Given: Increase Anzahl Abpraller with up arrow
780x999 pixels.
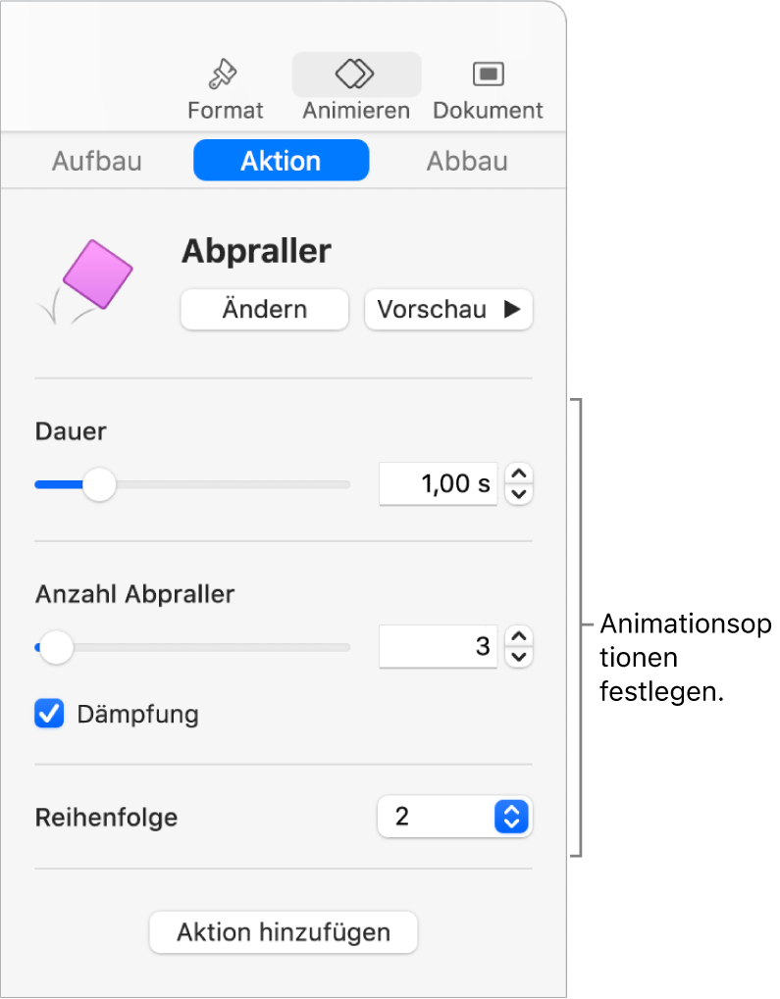Looking at the screenshot, I should point(519,636).
